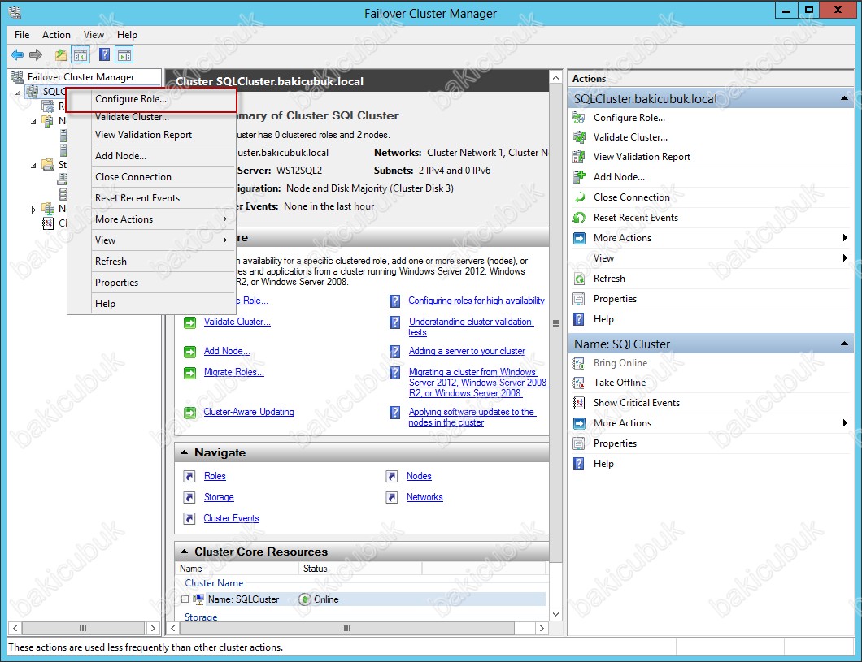862x662 pixels.
Task: Click the View Validation Report icon in Actions
Action: [x=579, y=157]
